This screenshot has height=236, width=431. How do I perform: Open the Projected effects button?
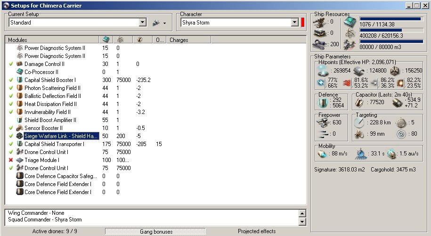257,231
